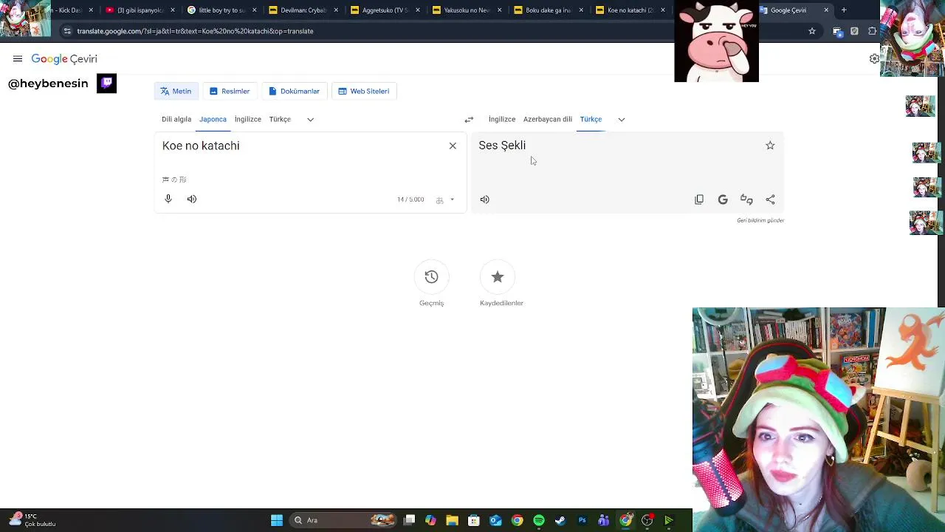The height and width of the screenshot is (532, 945).
Task: Select Türkçe as source language
Action: 280,119
